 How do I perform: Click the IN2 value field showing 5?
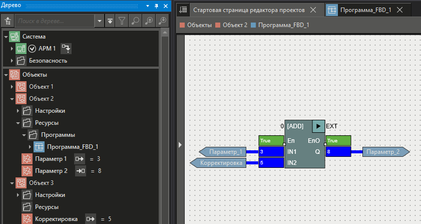pos(271,163)
